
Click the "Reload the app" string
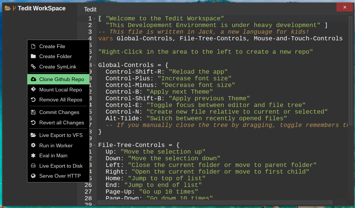coord(198,72)
